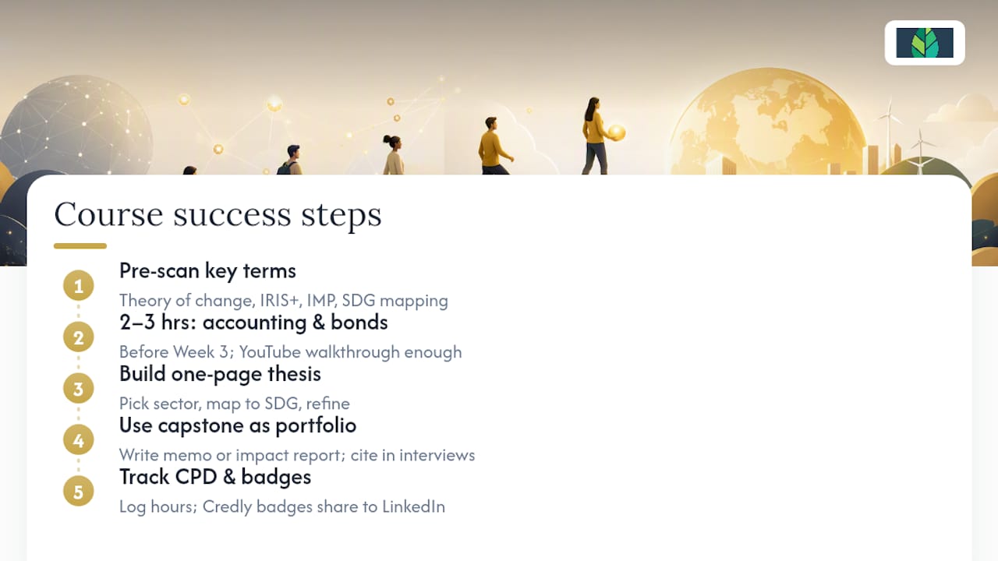Click the Course success steps title
Image resolution: width=998 pixels, height=561 pixels.
[x=218, y=214]
